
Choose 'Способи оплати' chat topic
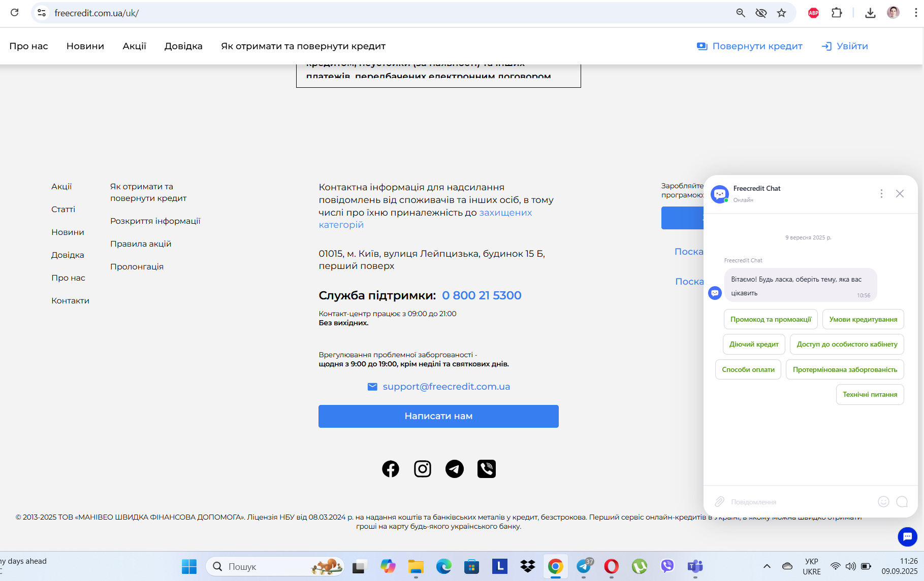pyautogui.click(x=748, y=369)
